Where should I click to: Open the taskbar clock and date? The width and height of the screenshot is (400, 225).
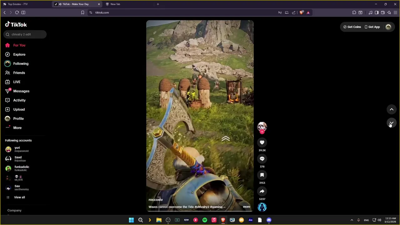click(x=391, y=220)
